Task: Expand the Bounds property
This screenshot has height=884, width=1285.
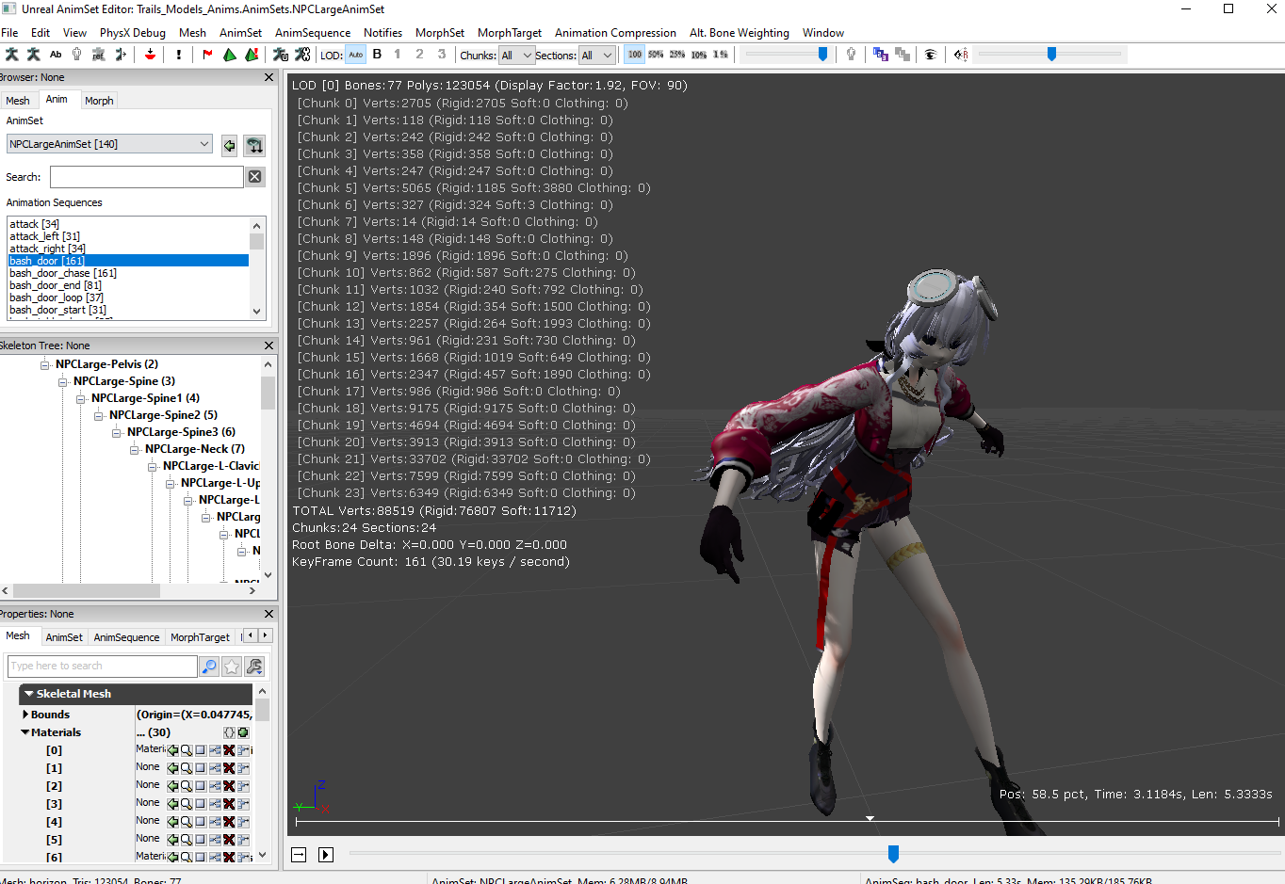Action: pos(25,715)
